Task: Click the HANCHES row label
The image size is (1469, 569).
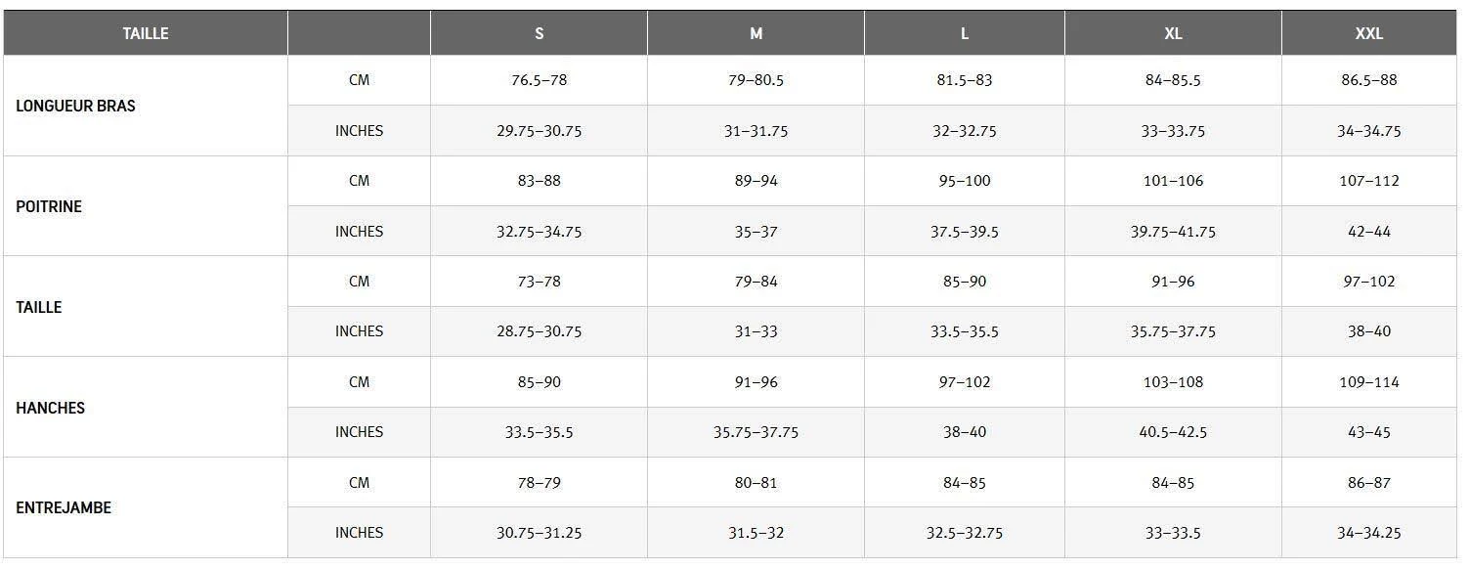Action: point(50,408)
